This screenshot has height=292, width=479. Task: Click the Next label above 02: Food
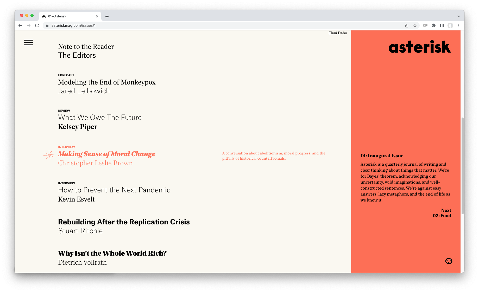tap(446, 210)
